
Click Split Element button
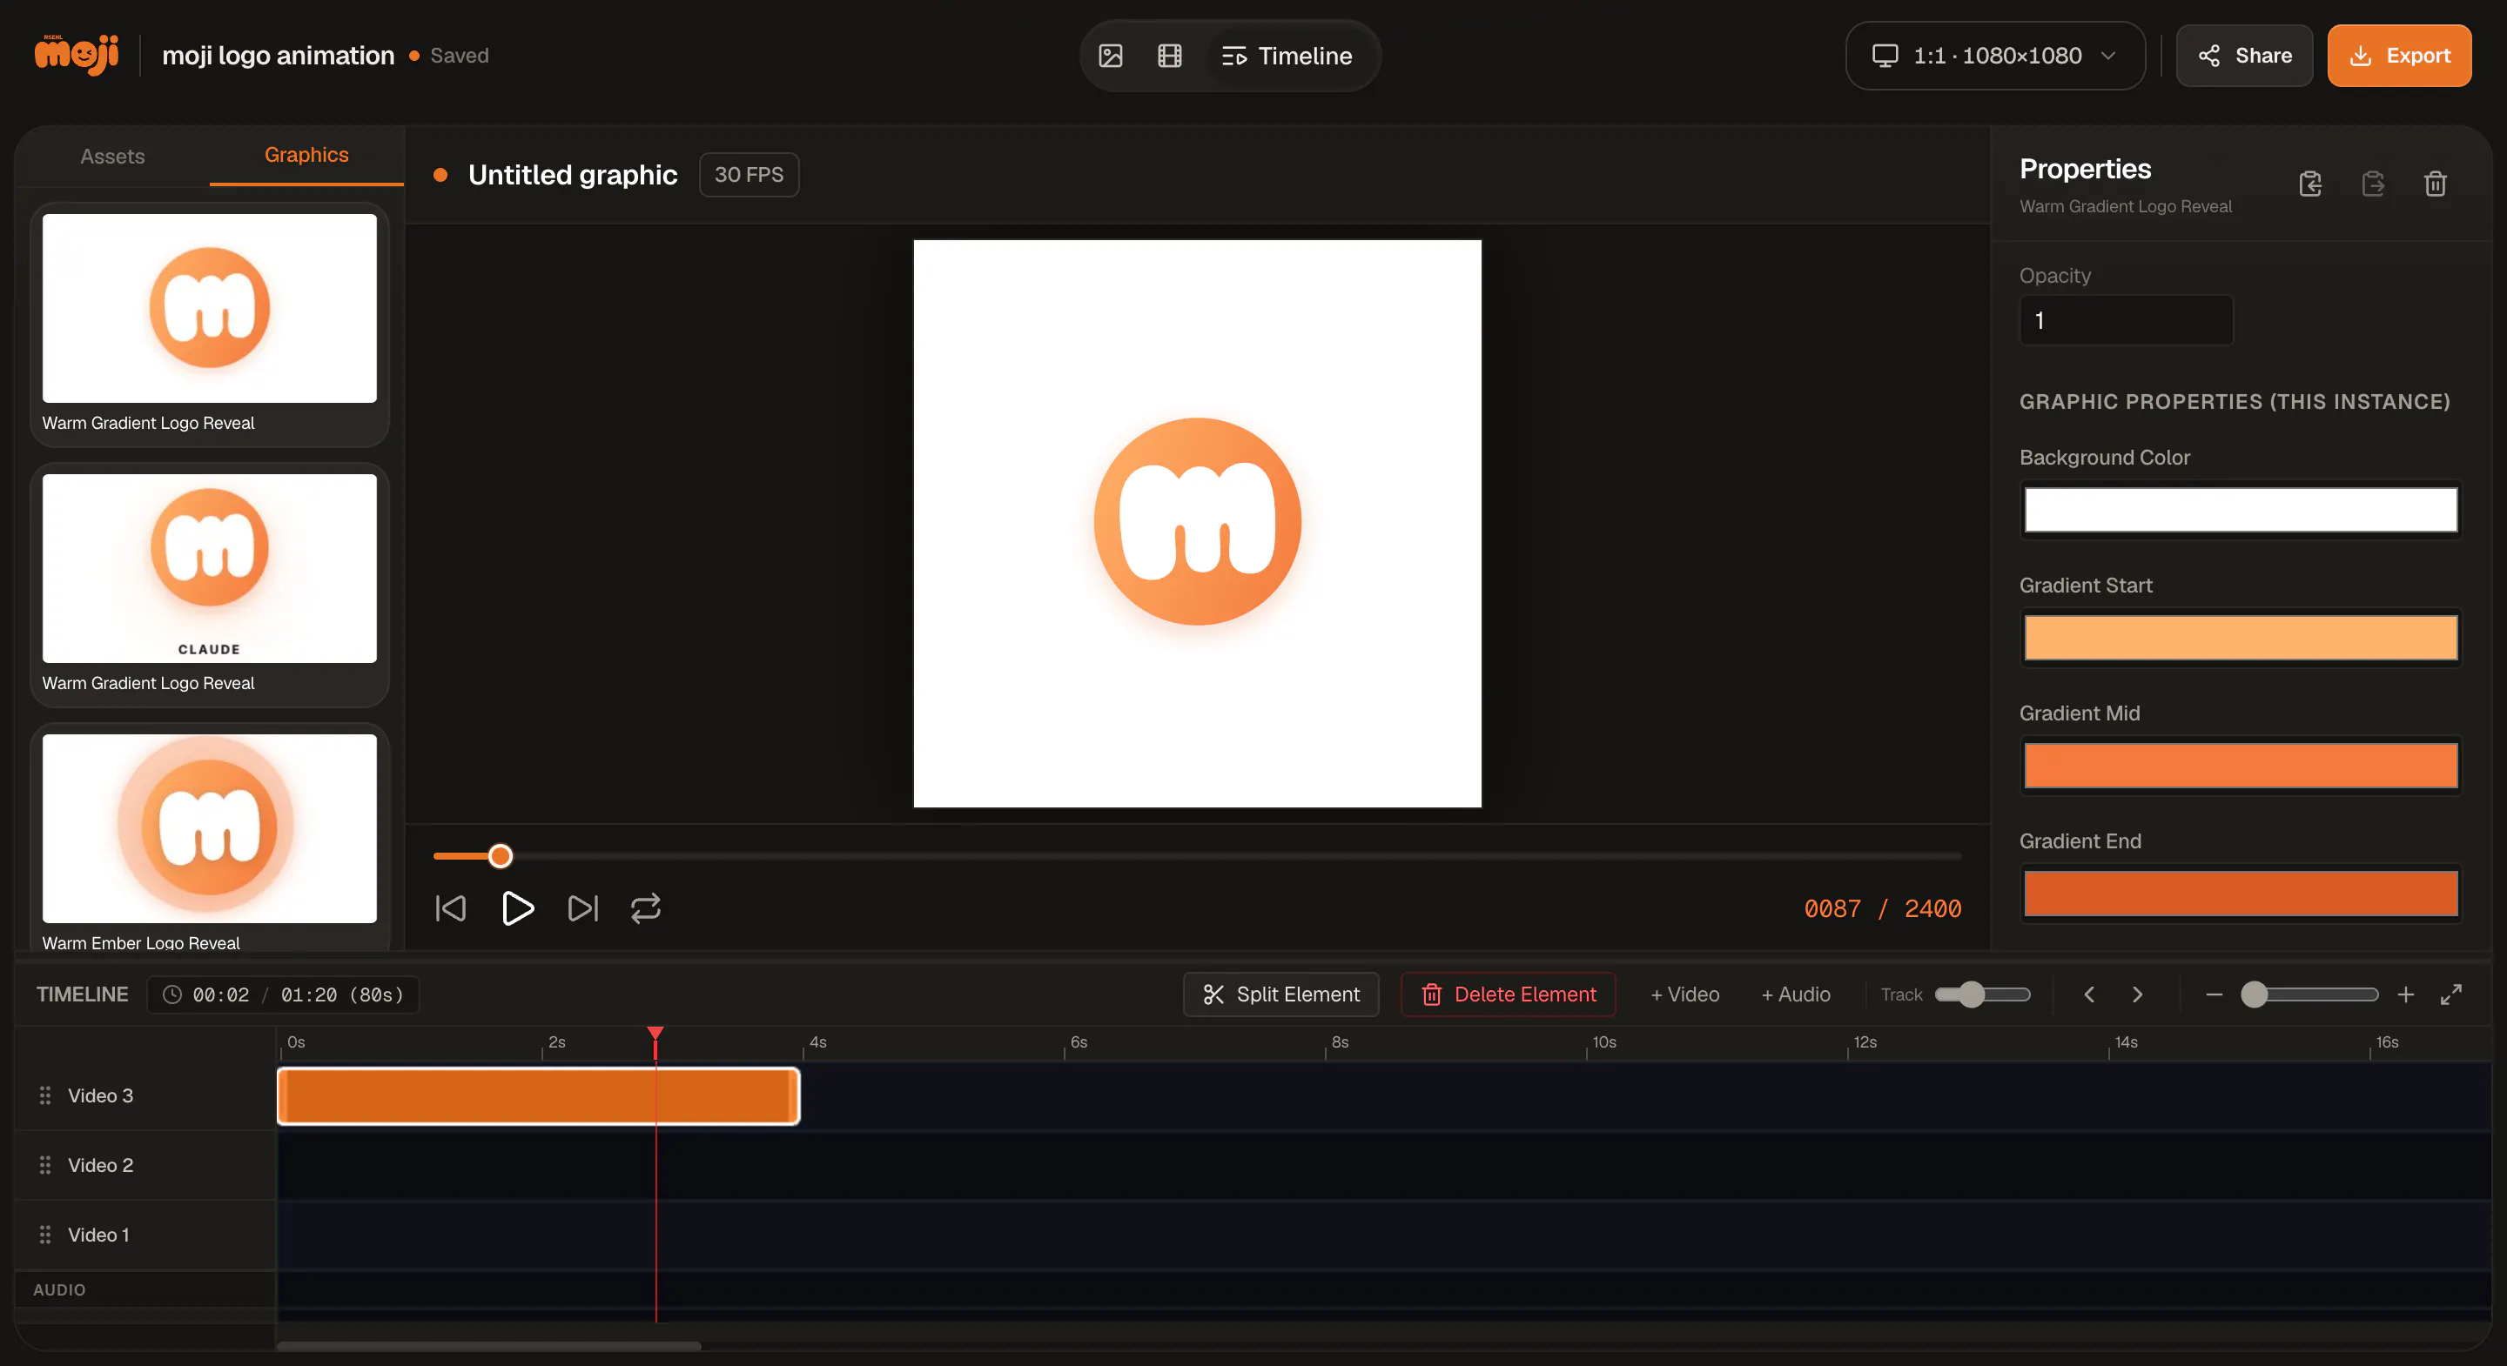click(x=1280, y=994)
